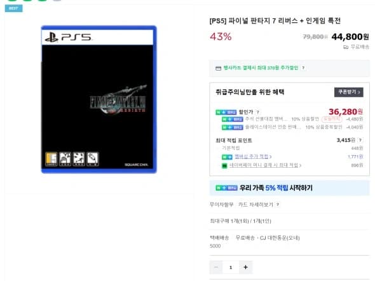This screenshot has width=375, height=281.
Task: Open the 쿠폰받기 coupon button
Action: coord(349,92)
